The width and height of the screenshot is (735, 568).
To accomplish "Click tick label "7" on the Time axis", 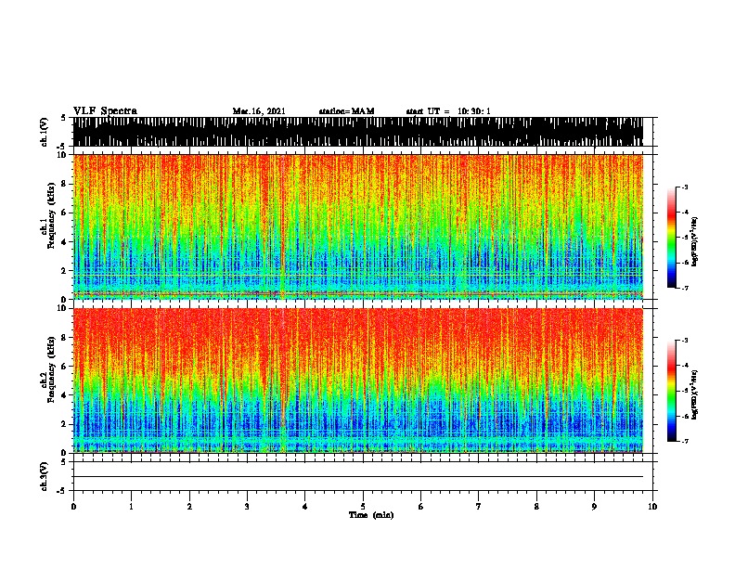I will (479, 507).
